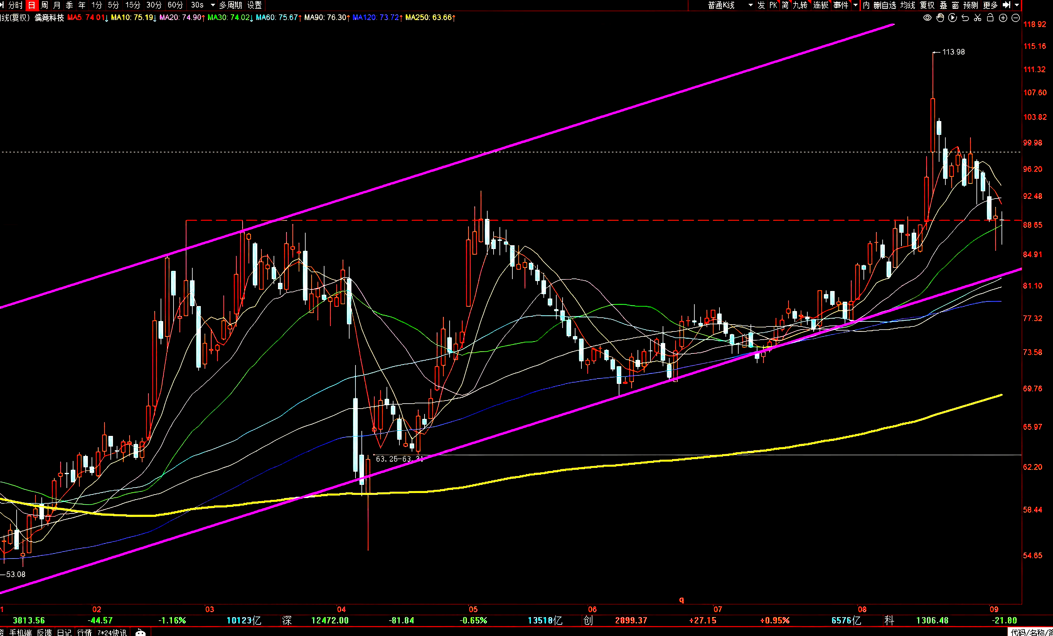Open the dropdown arrow after 事件
Viewport: 1053px width, 636px height.
[x=855, y=5]
